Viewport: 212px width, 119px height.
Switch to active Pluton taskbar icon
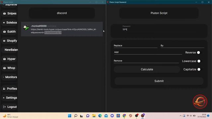point(143,116)
